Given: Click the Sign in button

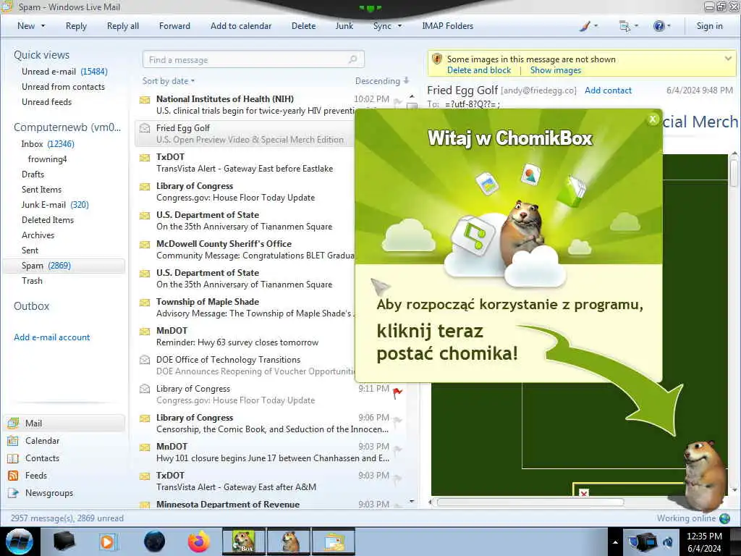Looking at the screenshot, I should 709,26.
